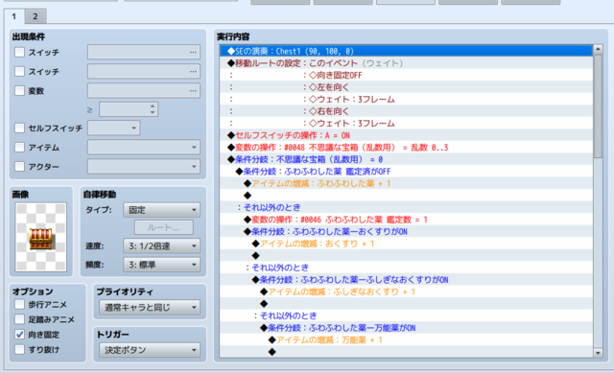The image size is (614, 373).
Task: Select アイテムの増減:ふしぎなおくすり + 1 line
Action: click(406, 291)
